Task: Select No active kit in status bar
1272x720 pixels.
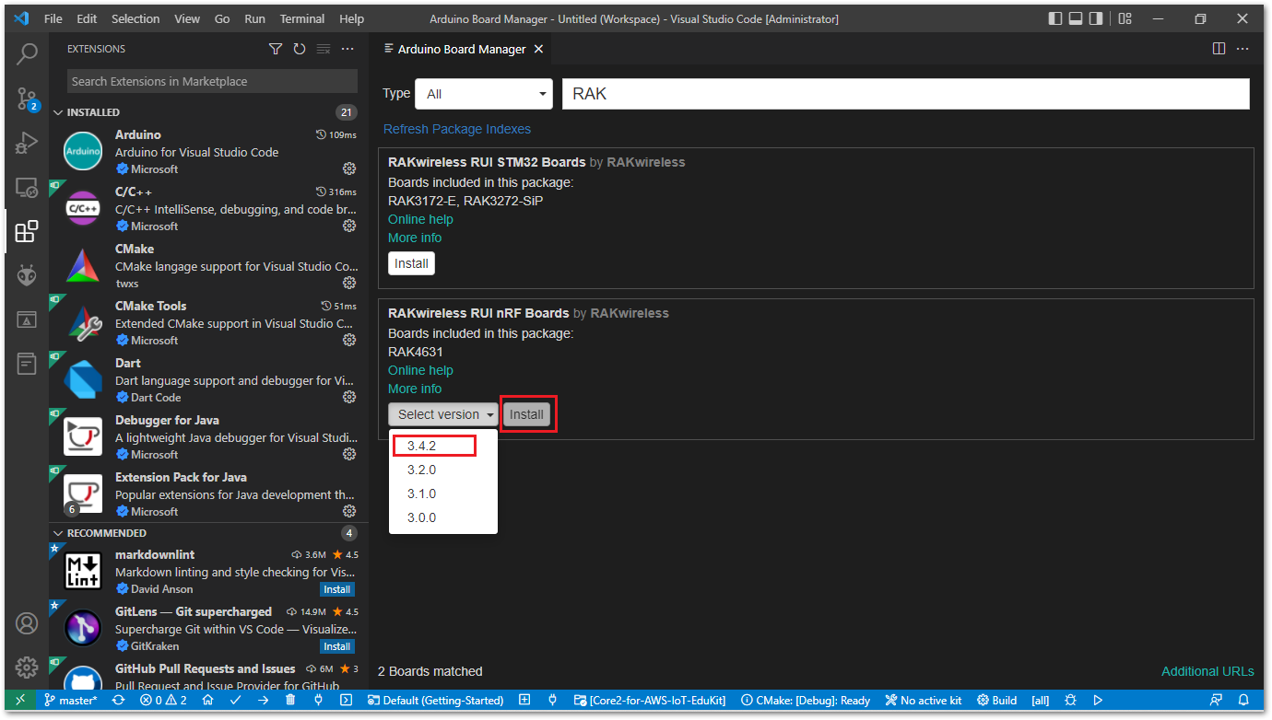Action: click(x=923, y=700)
